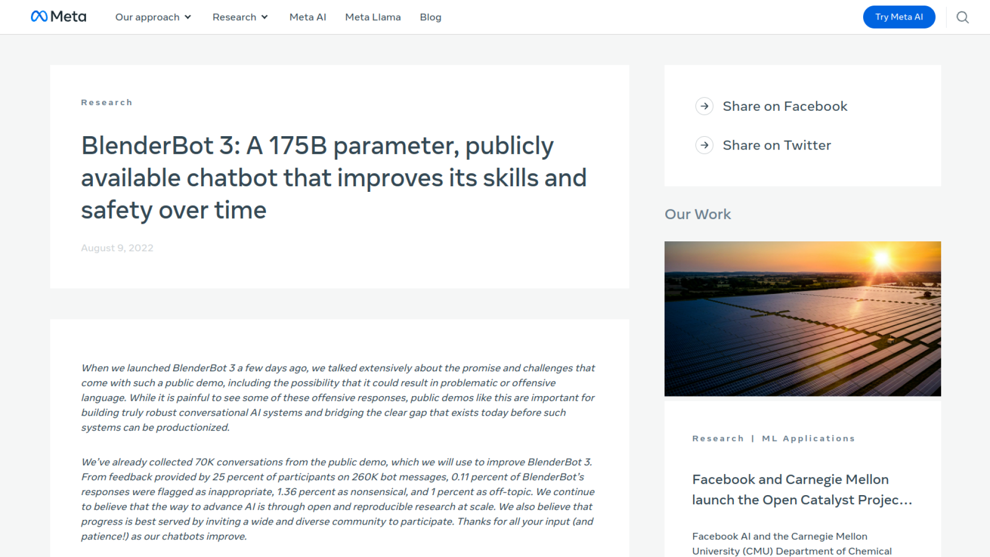Image resolution: width=990 pixels, height=557 pixels.
Task: Open the Research navigation menu
Action: click(x=234, y=17)
